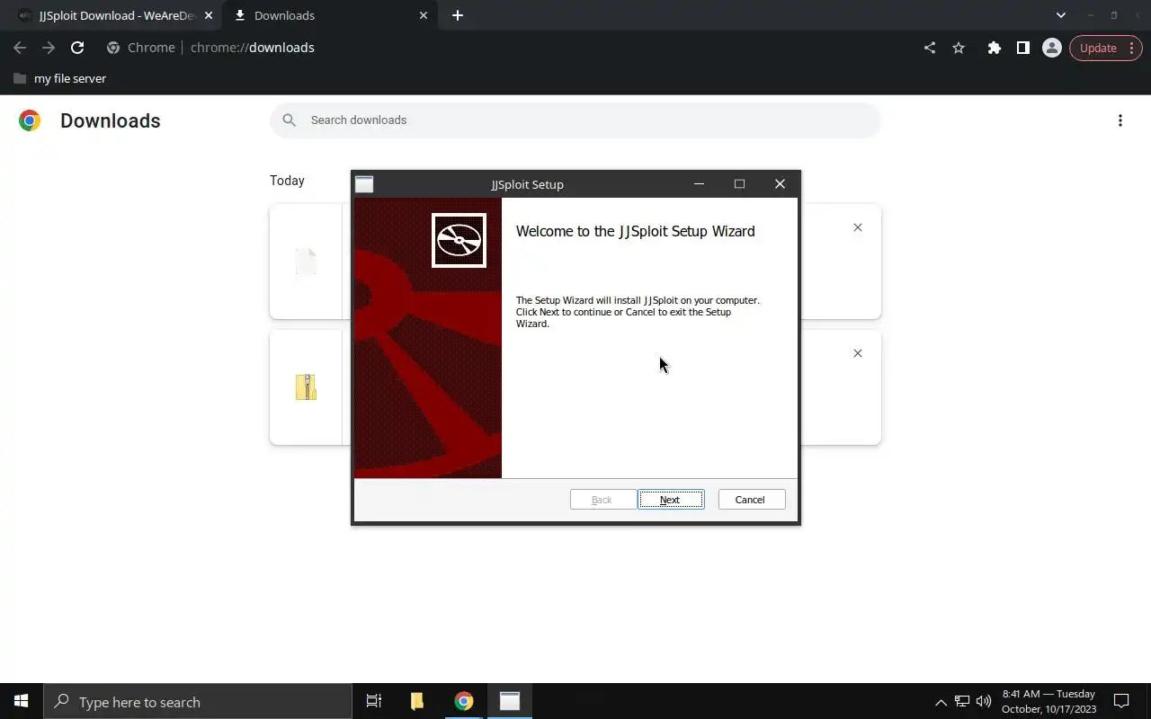Close the Downloads tab

pos(424,15)
